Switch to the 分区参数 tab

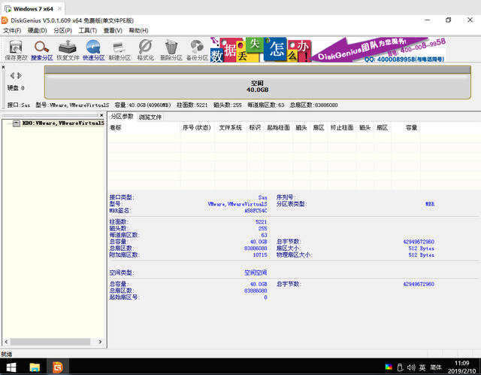tap(122, 117)
